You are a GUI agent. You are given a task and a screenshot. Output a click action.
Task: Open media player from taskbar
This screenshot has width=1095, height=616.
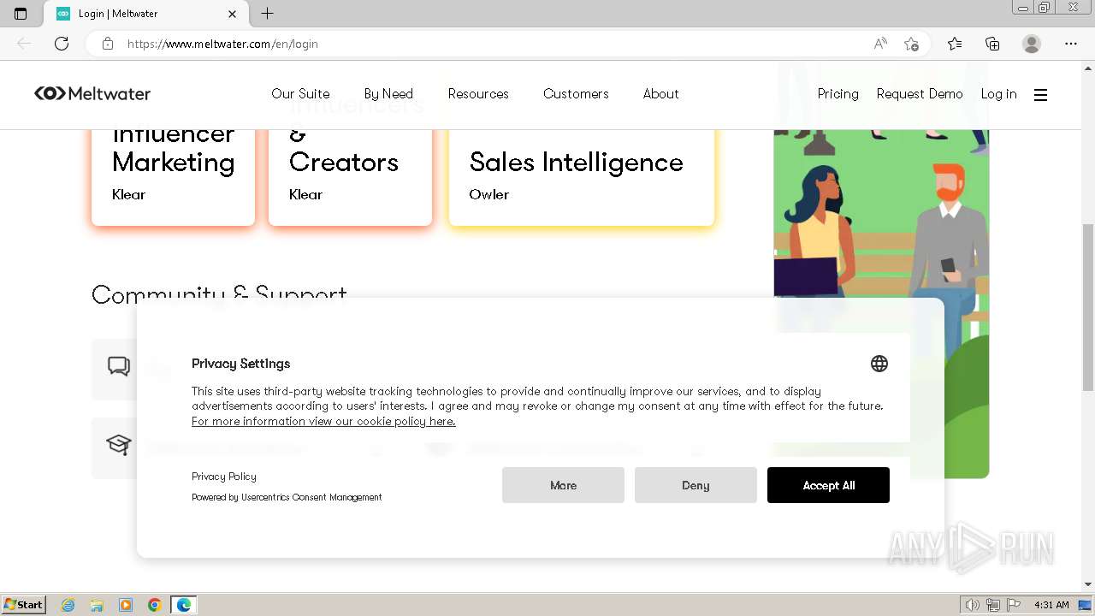coord(126,605)
